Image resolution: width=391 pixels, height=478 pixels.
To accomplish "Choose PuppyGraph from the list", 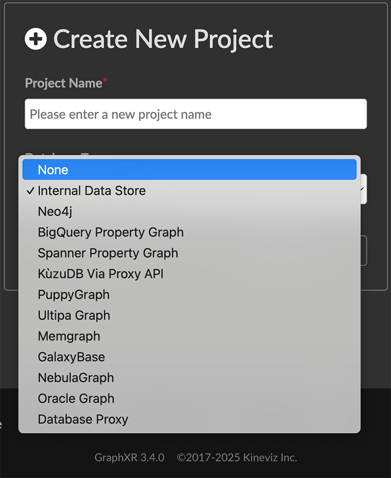I will click(73, 295).
